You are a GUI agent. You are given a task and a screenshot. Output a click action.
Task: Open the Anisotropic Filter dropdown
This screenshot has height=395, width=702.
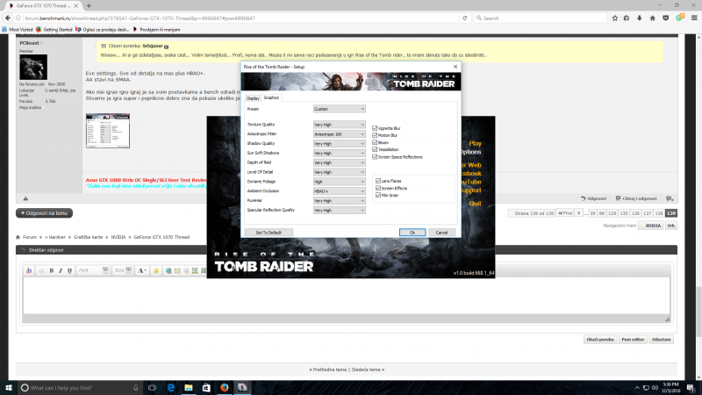[x=339, y=134]
